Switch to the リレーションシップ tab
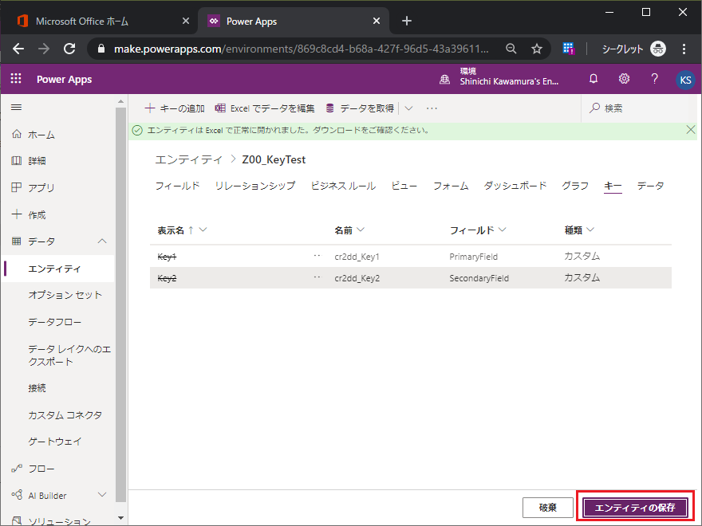This screenshot has height=526, width=702. (x=255, y=186)
